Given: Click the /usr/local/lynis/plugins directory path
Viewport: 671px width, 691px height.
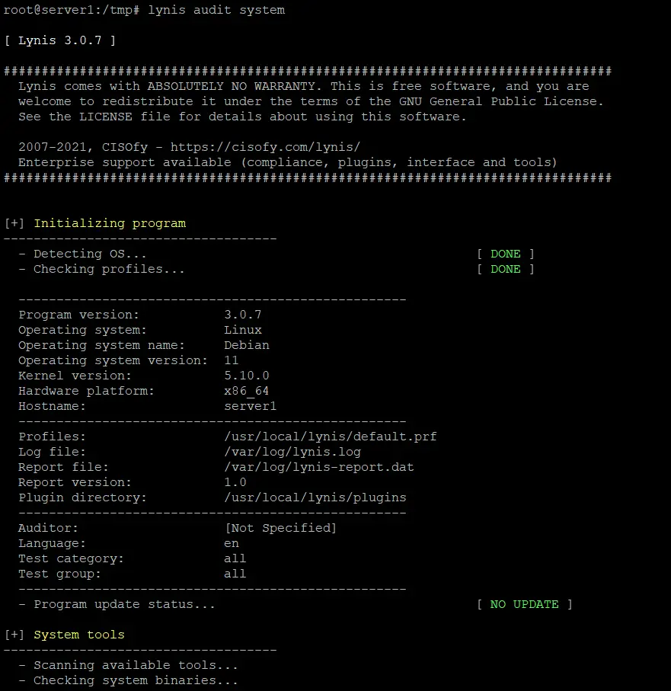Looking at the screenshot, I should point(315,497).
